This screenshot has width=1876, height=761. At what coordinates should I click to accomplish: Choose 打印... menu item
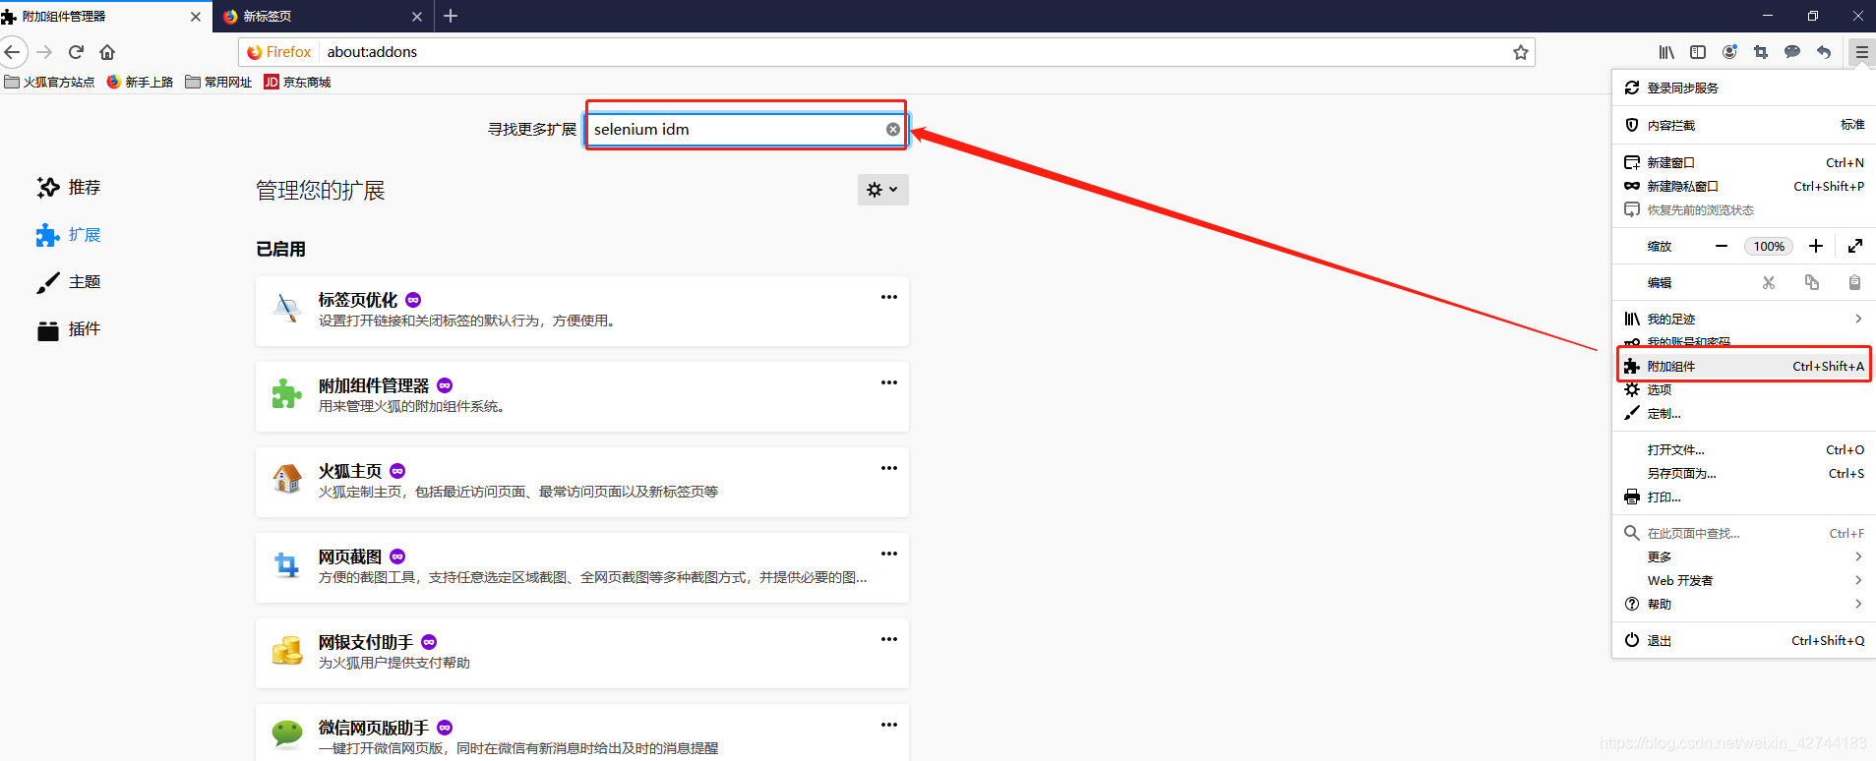tap(1744, 497)
